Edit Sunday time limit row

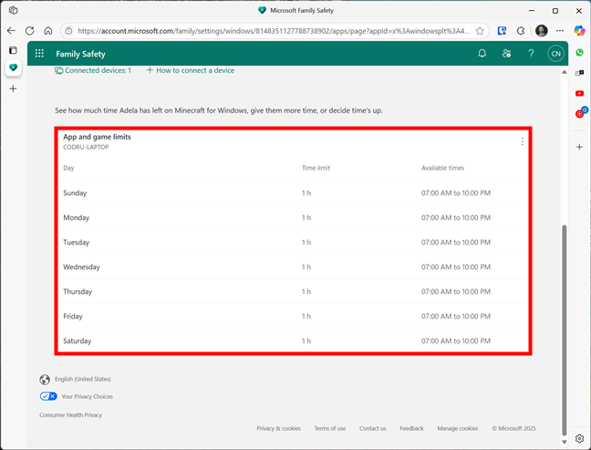click(x=294, y=193)
